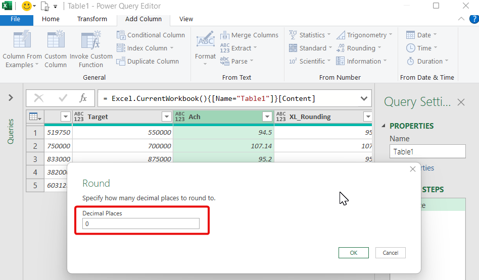The image size is (479, 280).
Task: Open the Custom Column tool
Action: (56, 40)
